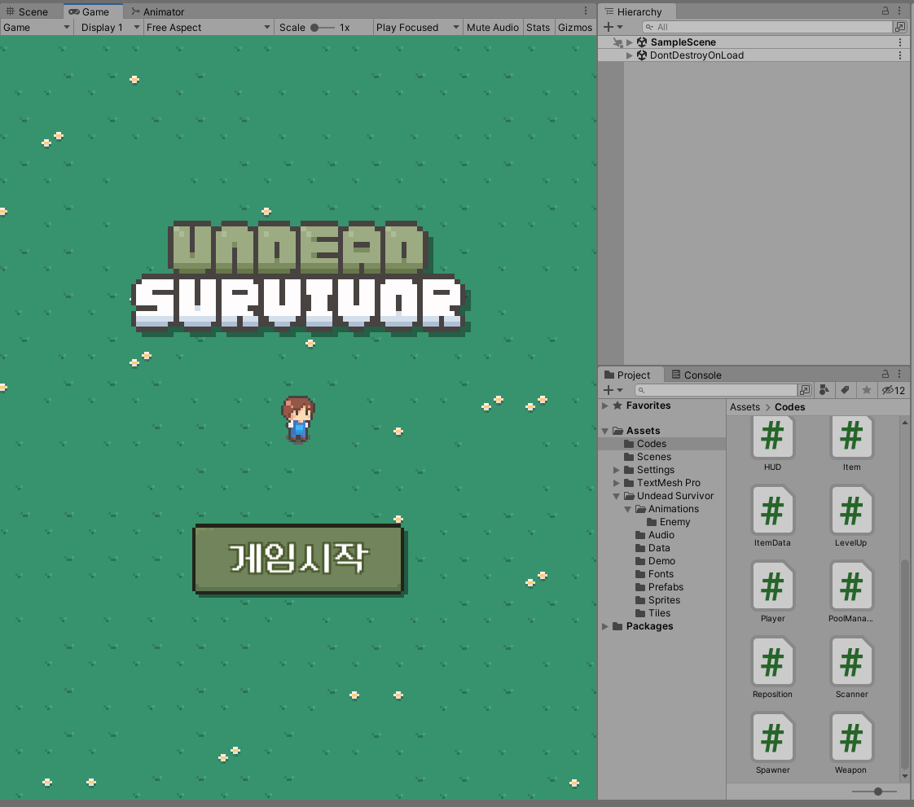Select the Sprites folder
914x807 pixels.
657,600
